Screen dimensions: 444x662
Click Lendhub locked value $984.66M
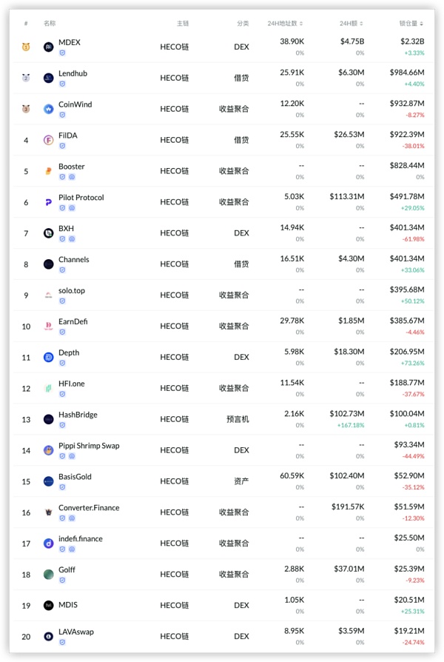407,72
